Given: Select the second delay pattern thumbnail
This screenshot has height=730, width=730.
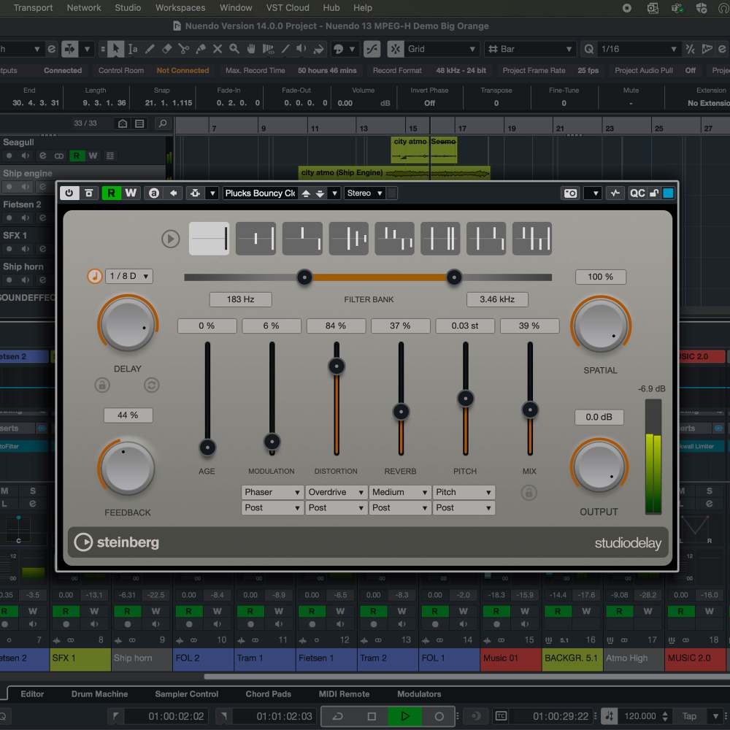Looking at the screenshot, I should [x=255, y=239].
